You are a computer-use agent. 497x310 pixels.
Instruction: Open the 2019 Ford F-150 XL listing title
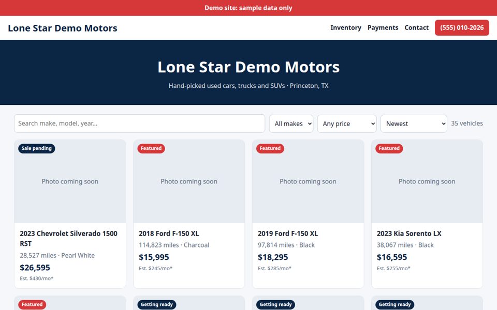pos(288,234)
